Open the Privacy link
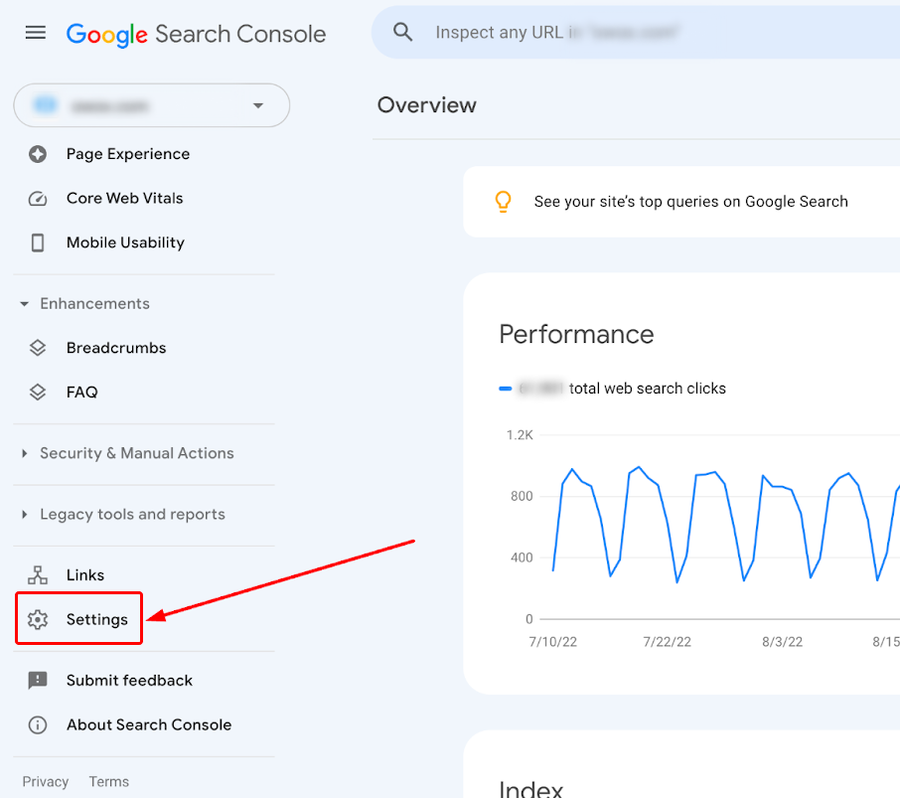The height and width of the screenshot is (798, 900). 46,782
